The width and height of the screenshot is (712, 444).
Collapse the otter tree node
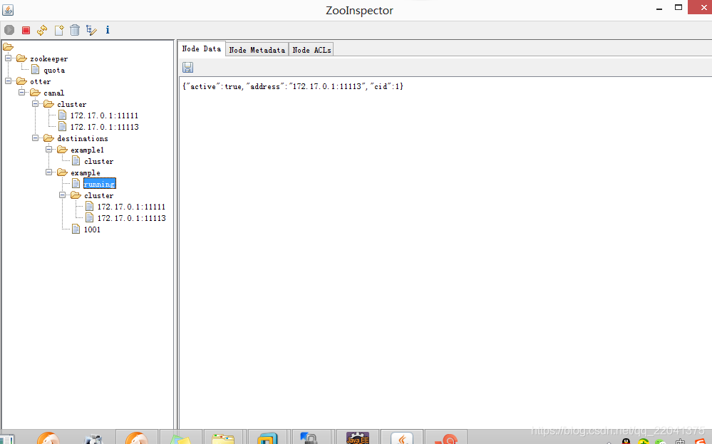click(x=8, y=81)
